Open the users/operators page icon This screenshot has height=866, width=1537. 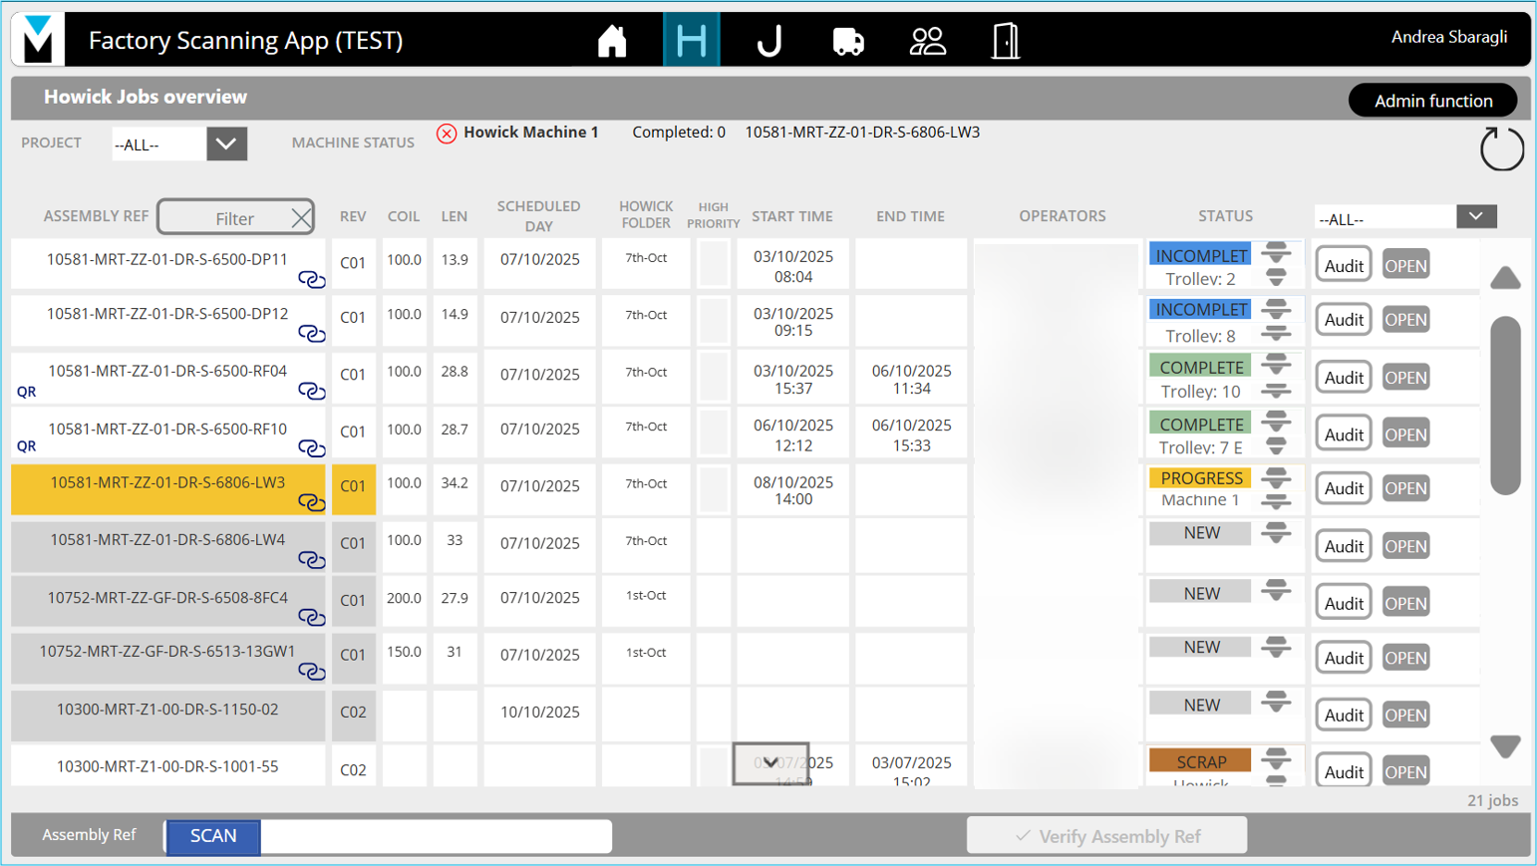point(927,41)
